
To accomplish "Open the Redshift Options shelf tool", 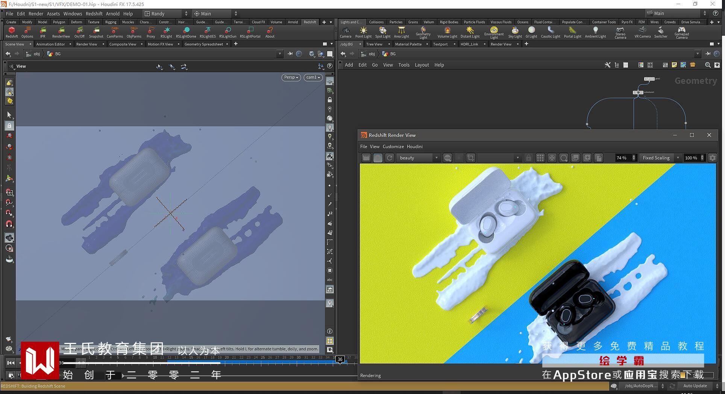I will click(27, 32).
